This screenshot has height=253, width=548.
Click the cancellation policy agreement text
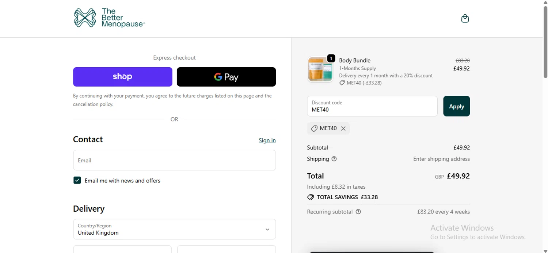coord(172,100)
